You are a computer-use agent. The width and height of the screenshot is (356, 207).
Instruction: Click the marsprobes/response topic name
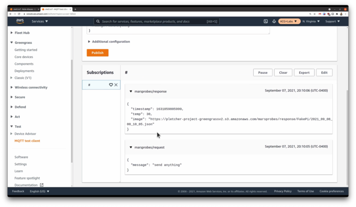click(151, 91)
